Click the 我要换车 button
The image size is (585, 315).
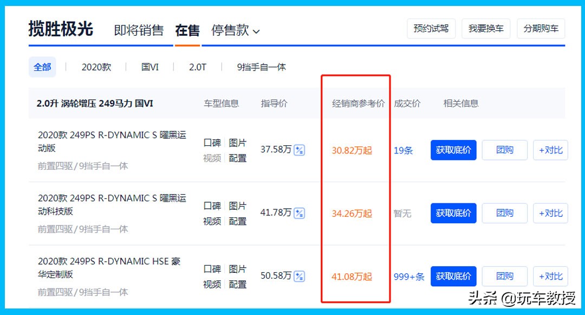486,28
